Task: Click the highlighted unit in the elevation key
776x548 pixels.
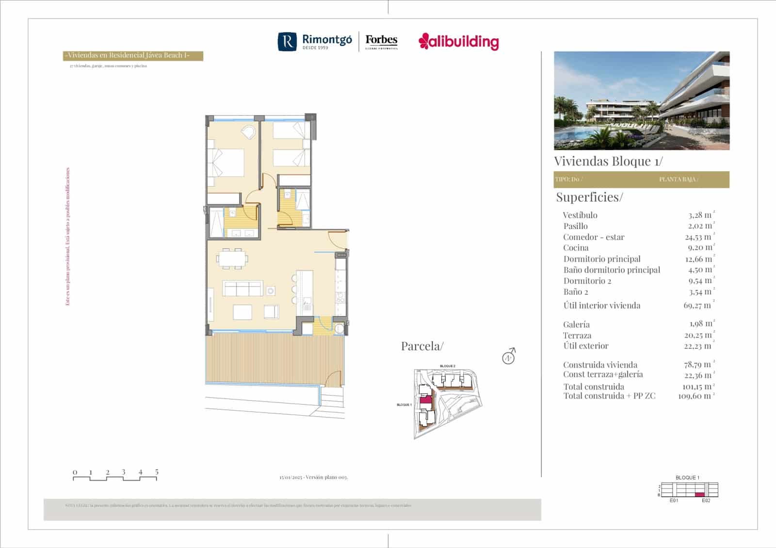Action: pos(699,495)
